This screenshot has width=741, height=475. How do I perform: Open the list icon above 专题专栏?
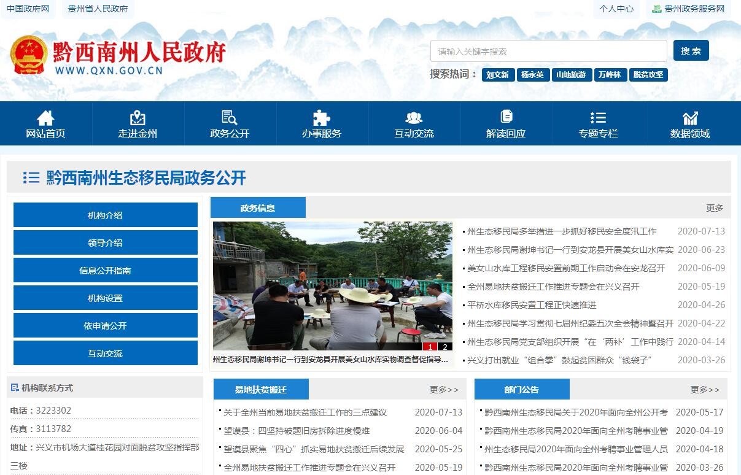click(598, 118)
